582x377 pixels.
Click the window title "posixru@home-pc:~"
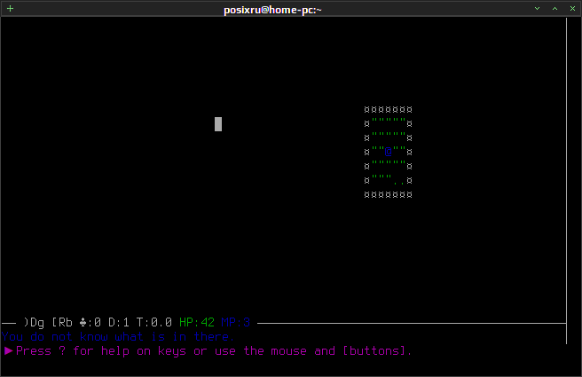click(x=272, y=10)
